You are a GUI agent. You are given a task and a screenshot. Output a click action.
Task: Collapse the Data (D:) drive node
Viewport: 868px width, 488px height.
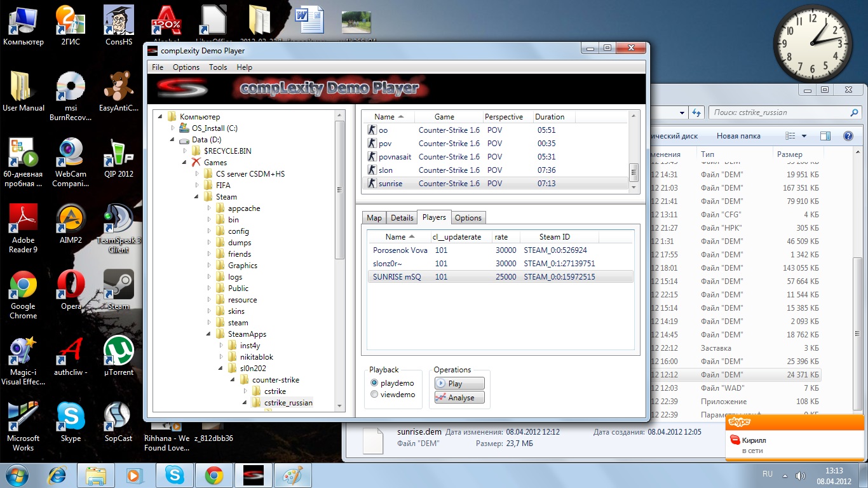[172, 140]
